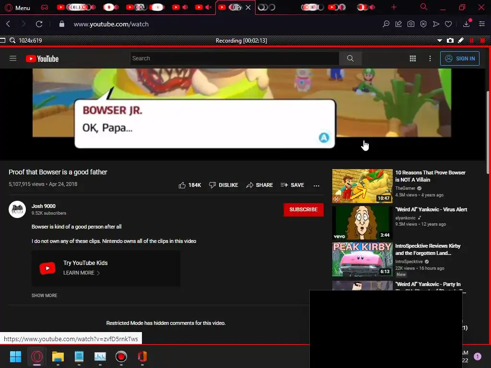Click the DISLIKE button
The image size is (491, 368).
[x=223, y=185]
